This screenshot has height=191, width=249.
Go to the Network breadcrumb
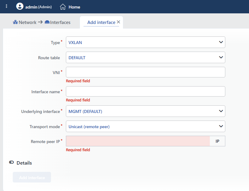(x=27, y=22)
